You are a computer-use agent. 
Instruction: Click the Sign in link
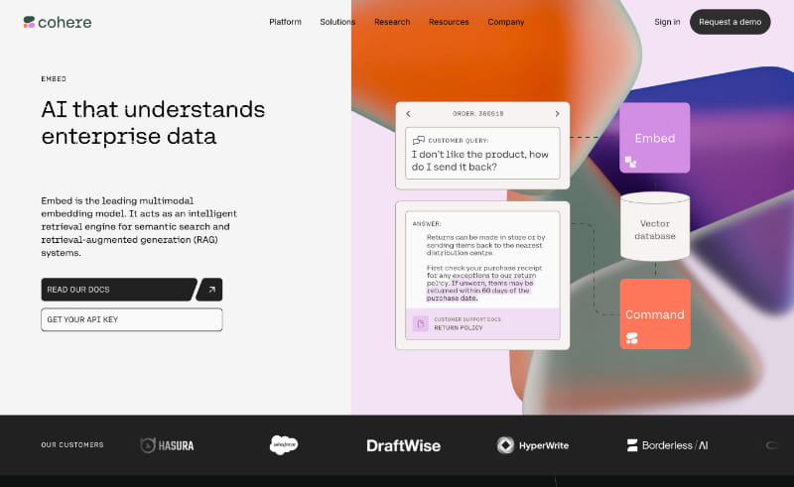click(667, 22)
